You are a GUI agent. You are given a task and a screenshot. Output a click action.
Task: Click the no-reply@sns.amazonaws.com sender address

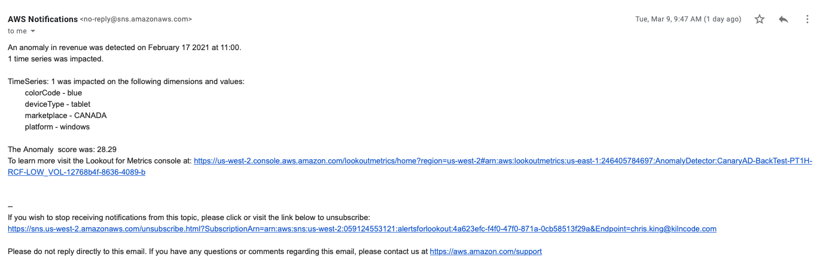point(136,19)
